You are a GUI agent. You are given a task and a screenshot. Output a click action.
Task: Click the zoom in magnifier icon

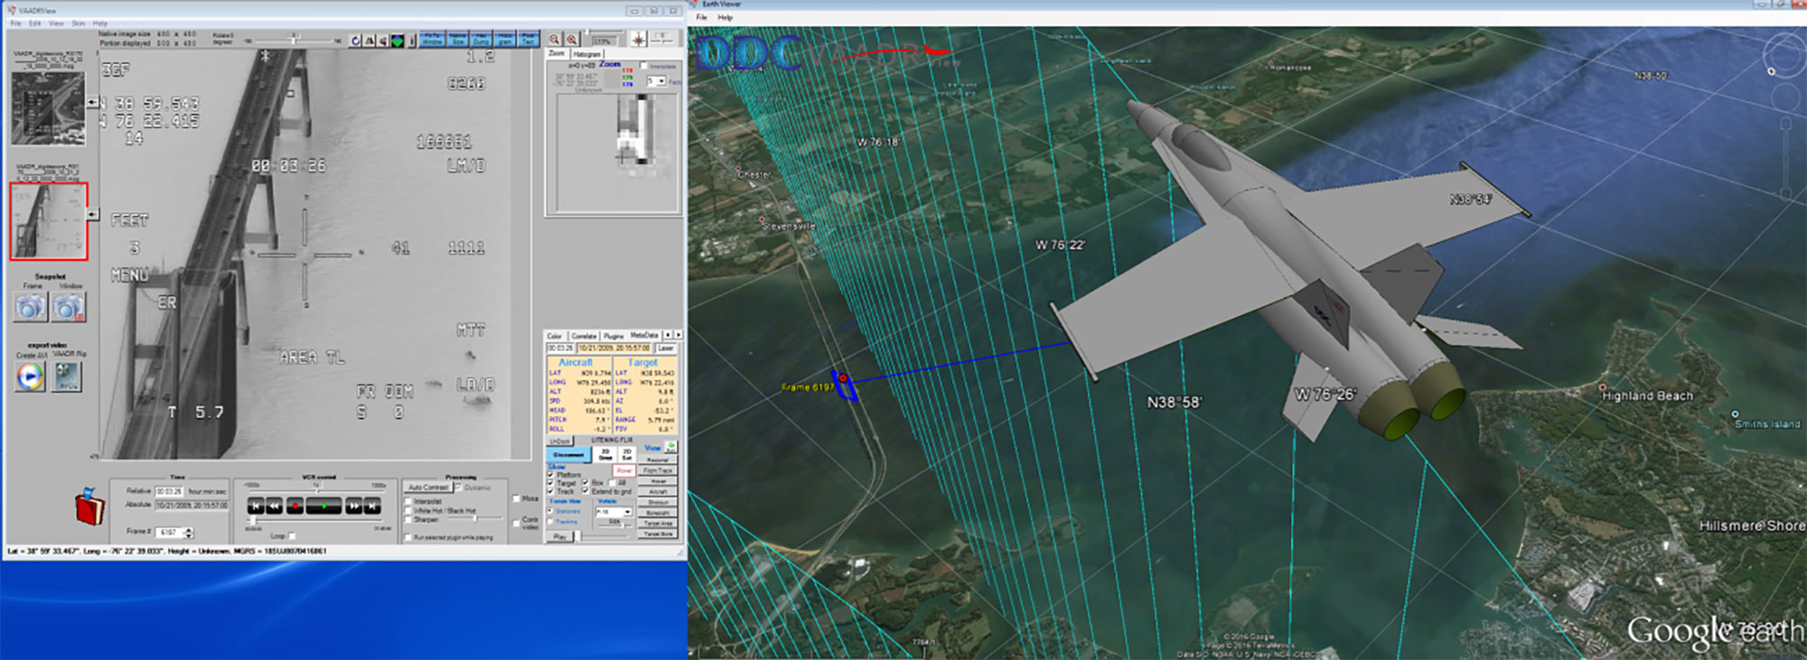click(571, 40)
